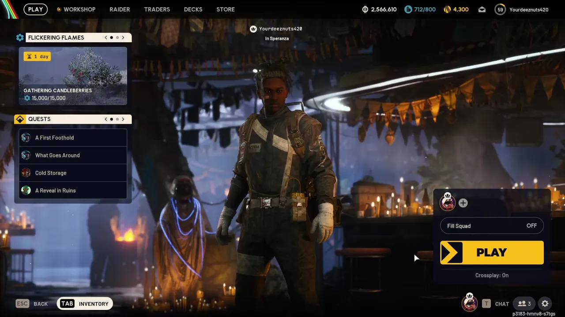Open the Cold Storage quest
This screenshot has height=317, width=565.
(x=73, y=173)
